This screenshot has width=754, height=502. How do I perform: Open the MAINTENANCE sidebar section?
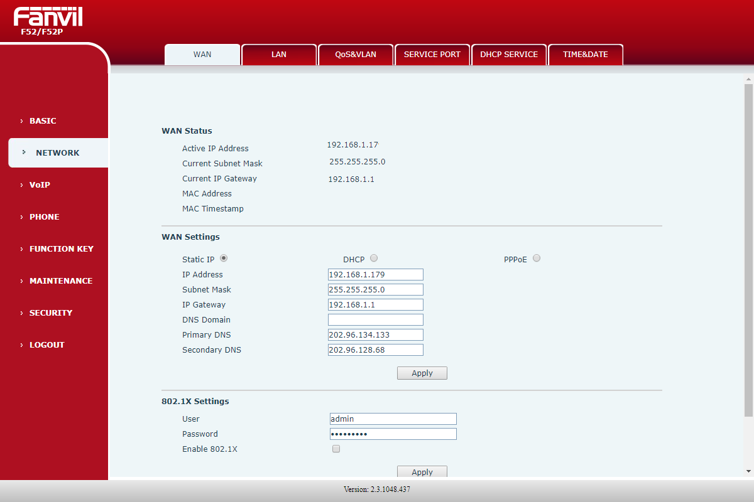pos(60,281)
